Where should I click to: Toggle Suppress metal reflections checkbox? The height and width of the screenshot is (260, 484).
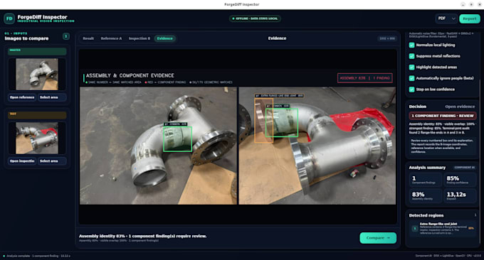coord(411,56)
